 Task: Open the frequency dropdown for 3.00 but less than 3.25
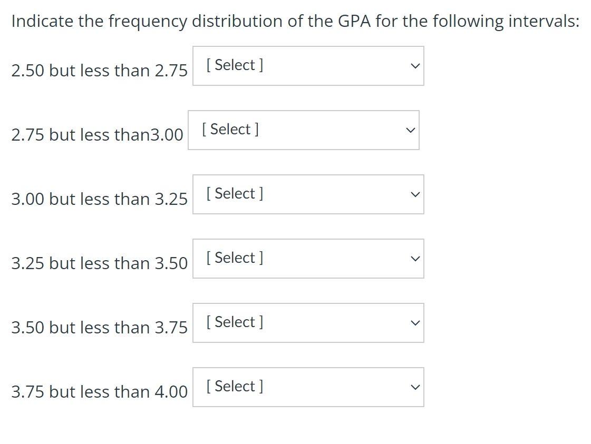click(308, 194)
